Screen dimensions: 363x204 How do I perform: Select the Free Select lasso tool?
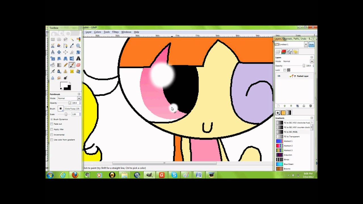pyautogui.click(x=66, y=39)
